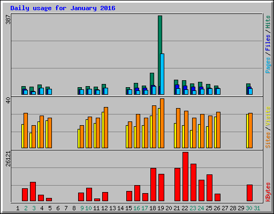Click day label 26 on the x-axis
This screenshot has height=214, width=274.
(217, 208)
